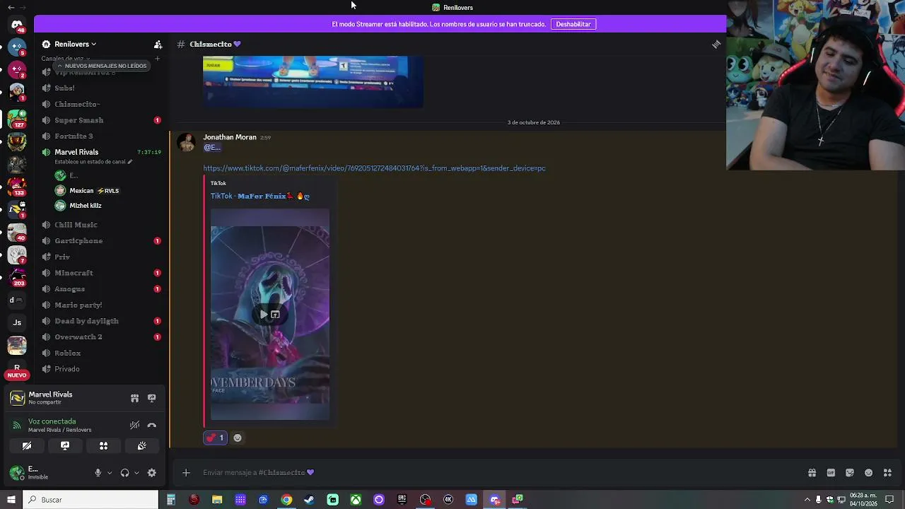The width and height of the screenshot is (905, 509).
Task: Edit Marvel Rivals channel status pencil
Action: click(x=129, y=162)
